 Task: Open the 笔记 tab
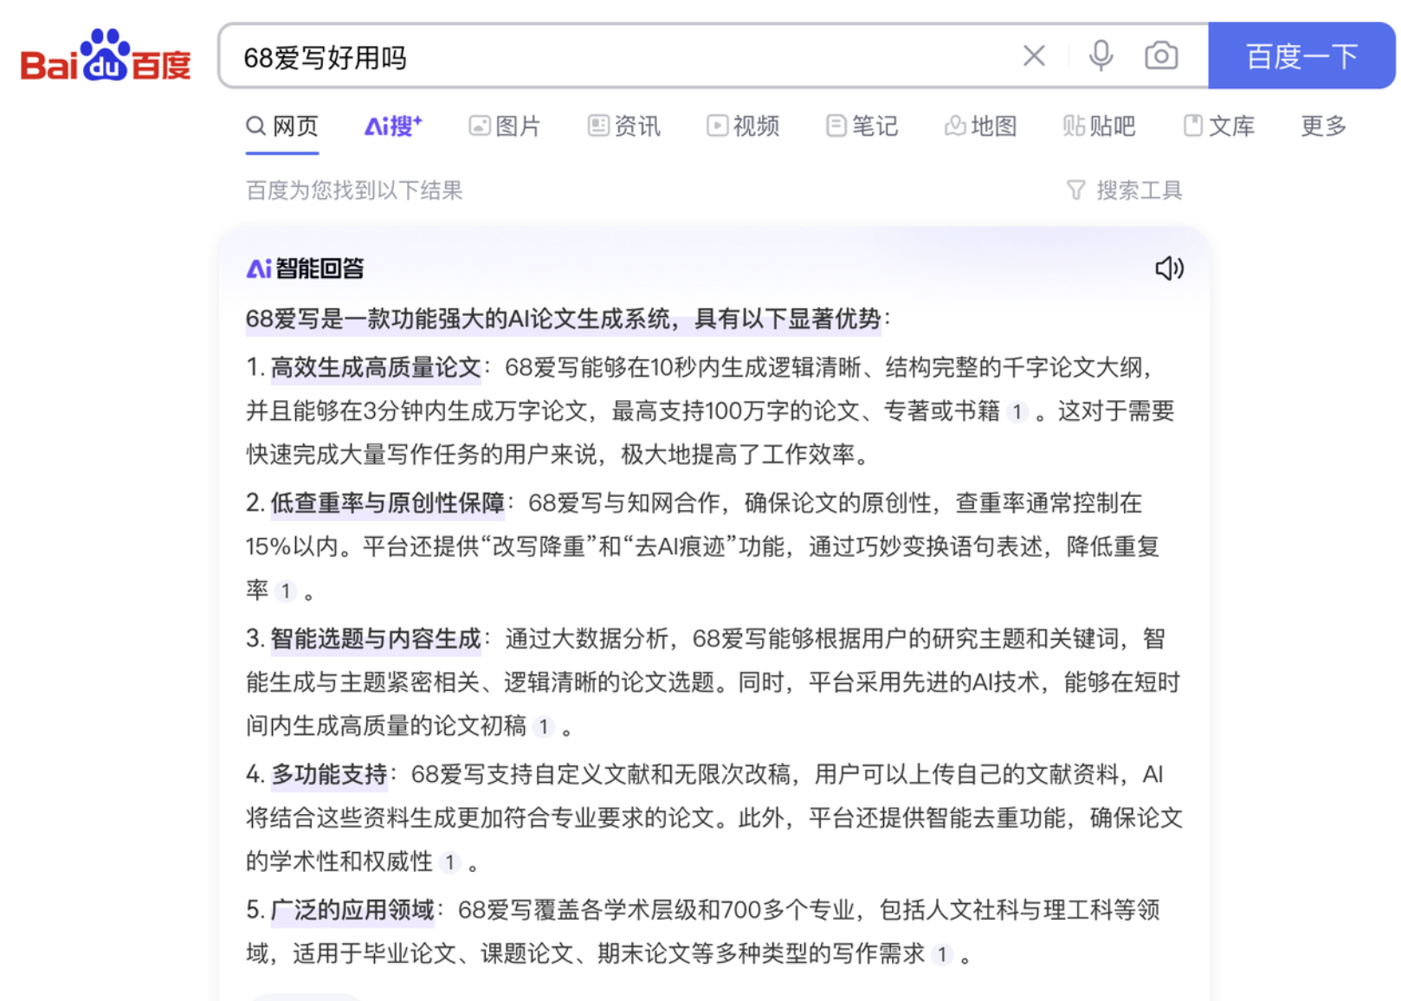[862, 126]
